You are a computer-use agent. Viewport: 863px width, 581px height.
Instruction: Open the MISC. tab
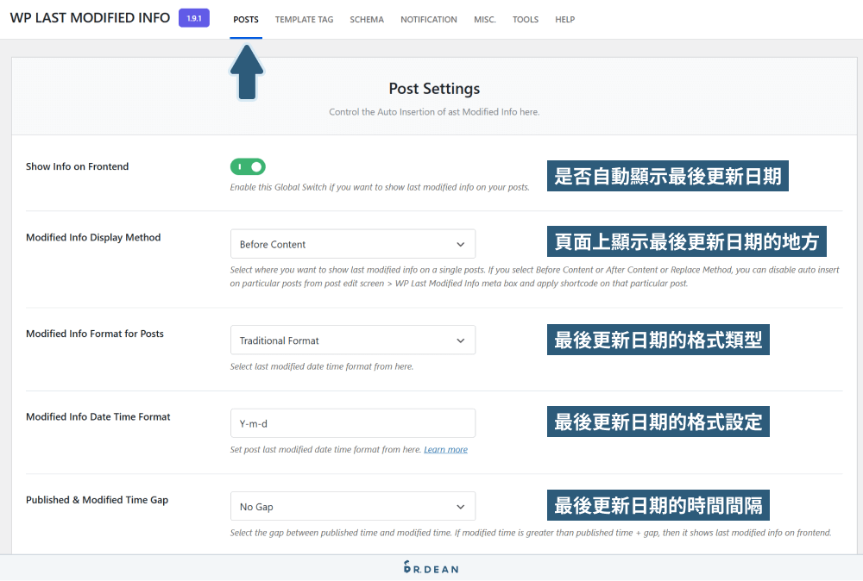(485, 20)
